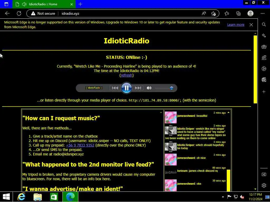
Task: Click the idradio.xyz address field
Action: [70, 13]
